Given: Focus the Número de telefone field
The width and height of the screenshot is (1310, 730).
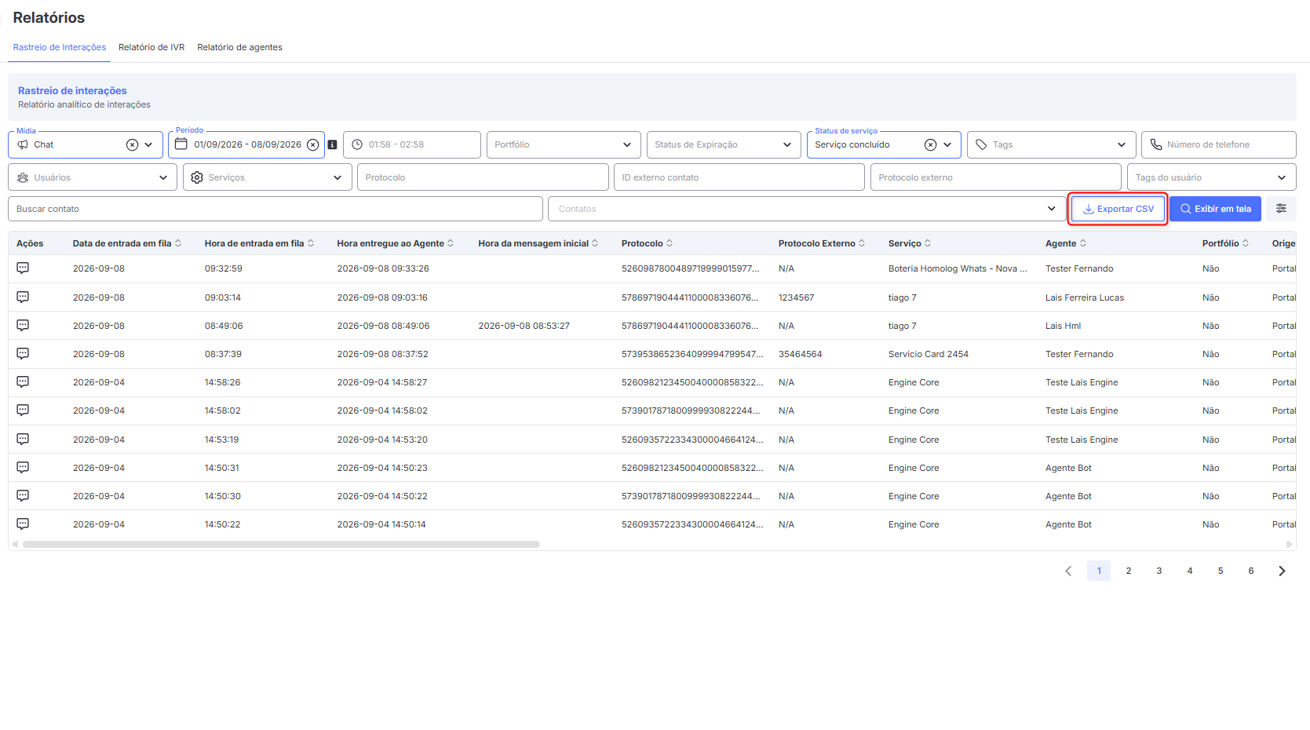Looking at the screenshot, I should 1218,144.
